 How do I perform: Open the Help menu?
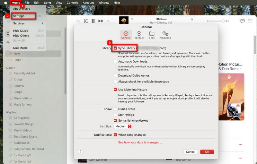[117, 3]
